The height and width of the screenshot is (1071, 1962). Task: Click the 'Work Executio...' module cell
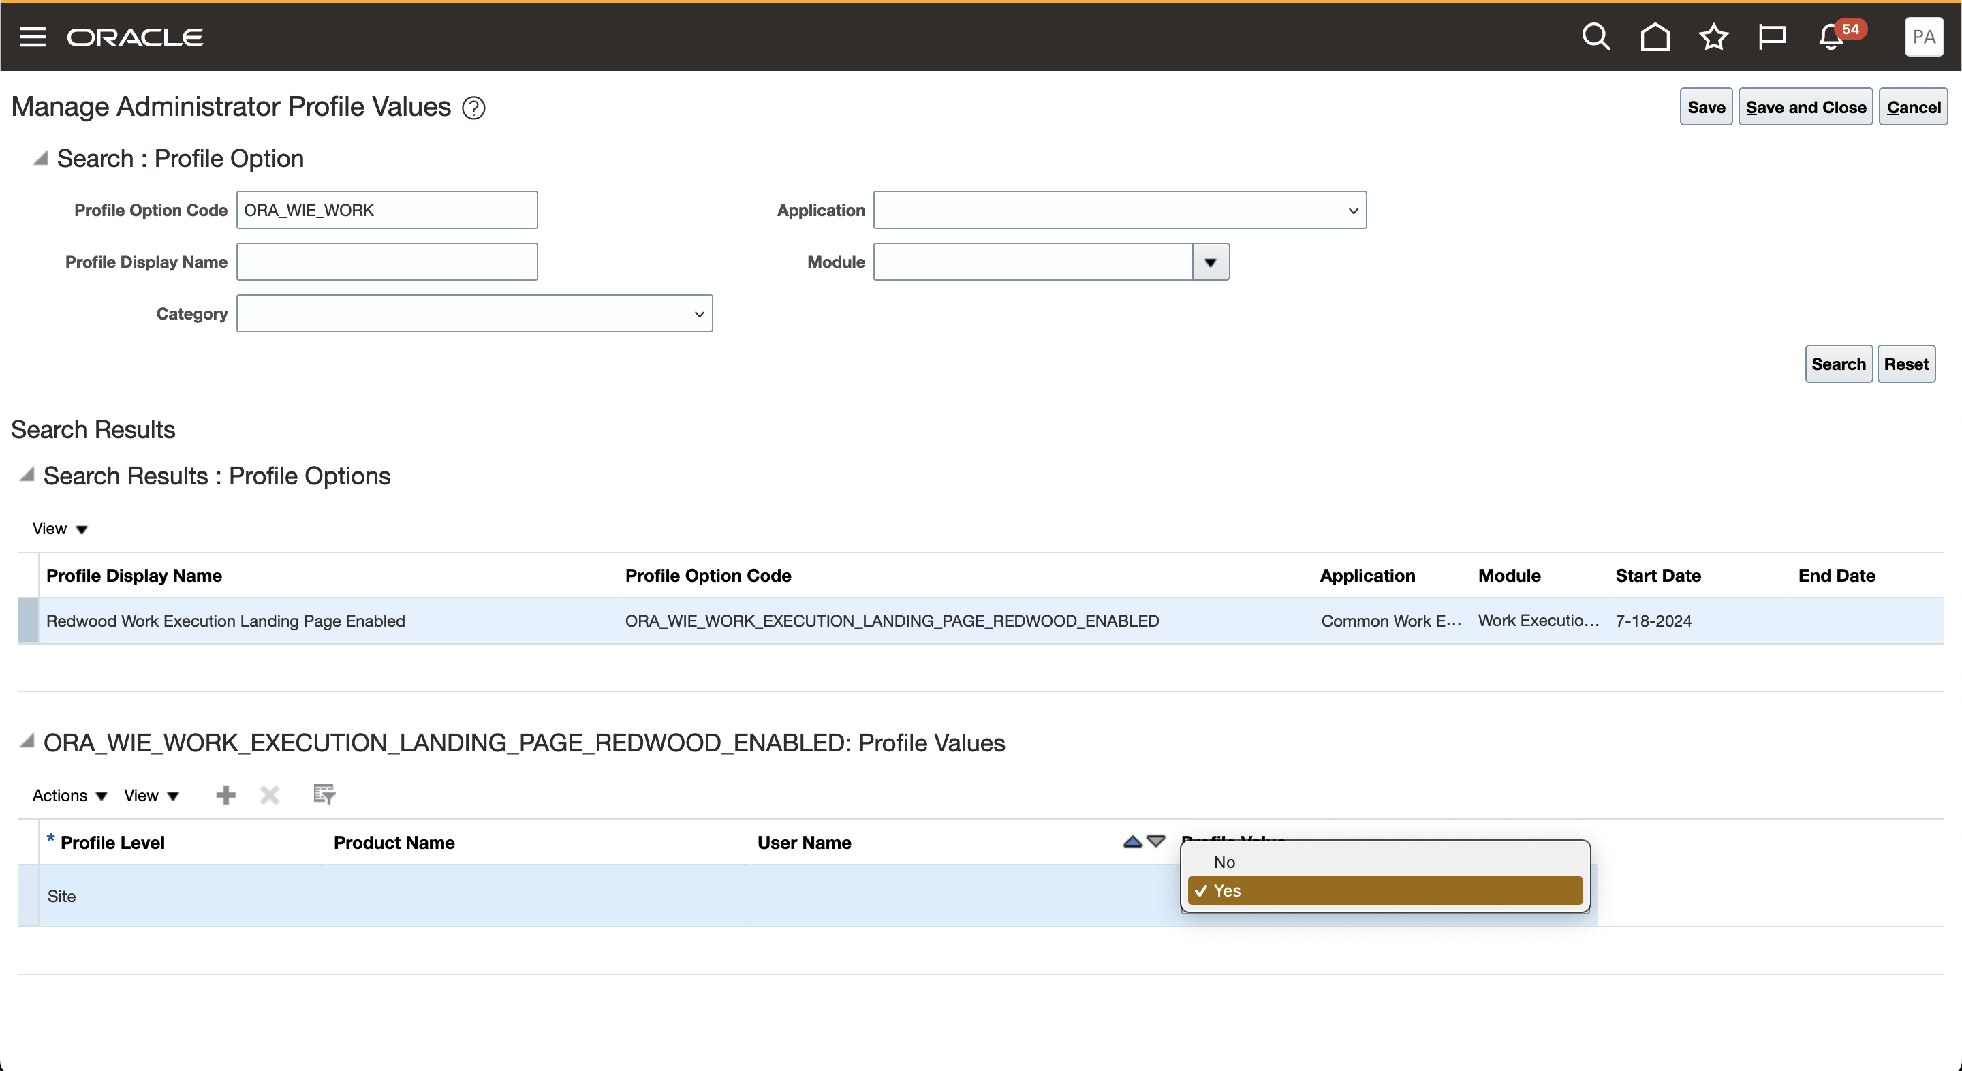(1538, 621)
